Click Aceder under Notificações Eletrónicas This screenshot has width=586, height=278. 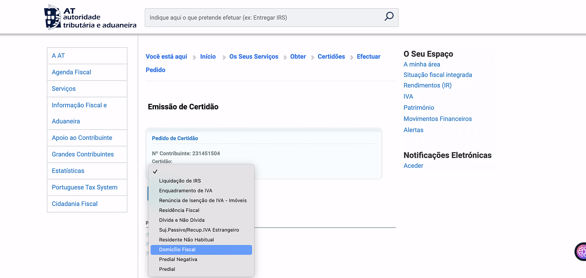(413, 166)
